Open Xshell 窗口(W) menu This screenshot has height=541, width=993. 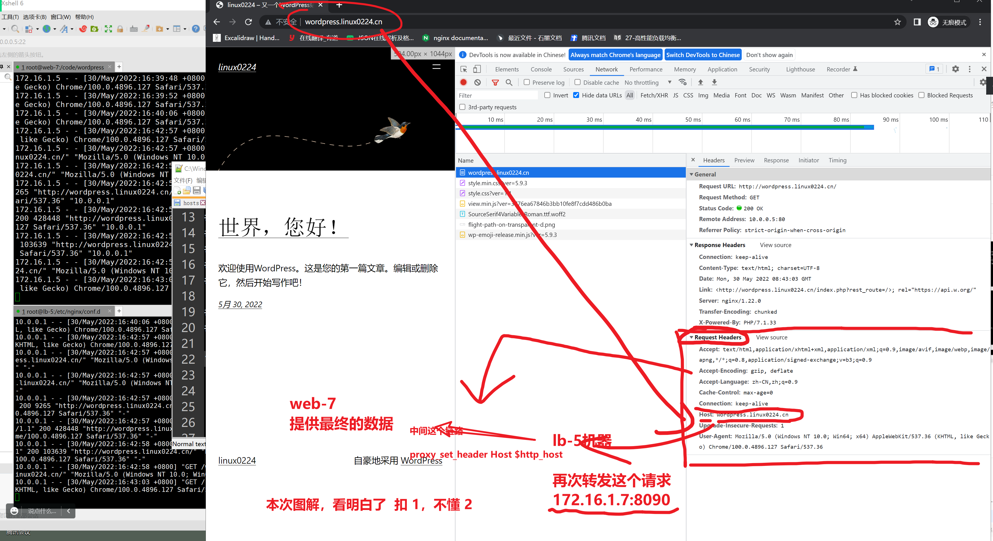point(61,17)
